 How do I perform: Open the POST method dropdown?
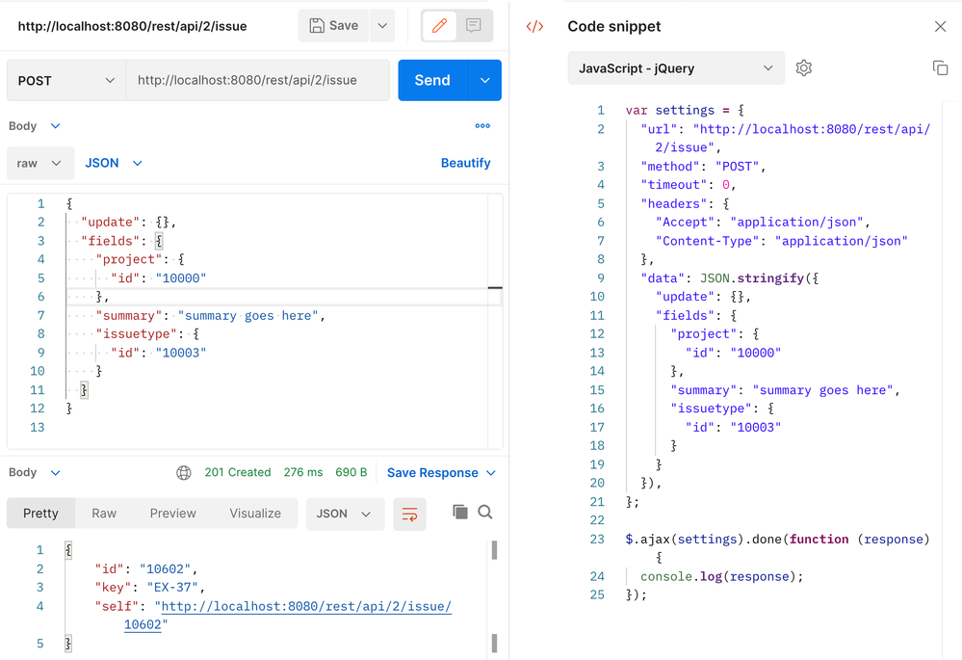[66, 80]
